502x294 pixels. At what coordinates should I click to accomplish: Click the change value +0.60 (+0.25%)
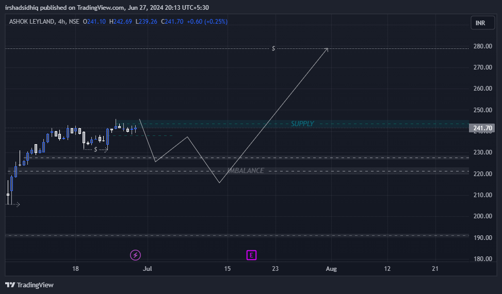[207, 22]
